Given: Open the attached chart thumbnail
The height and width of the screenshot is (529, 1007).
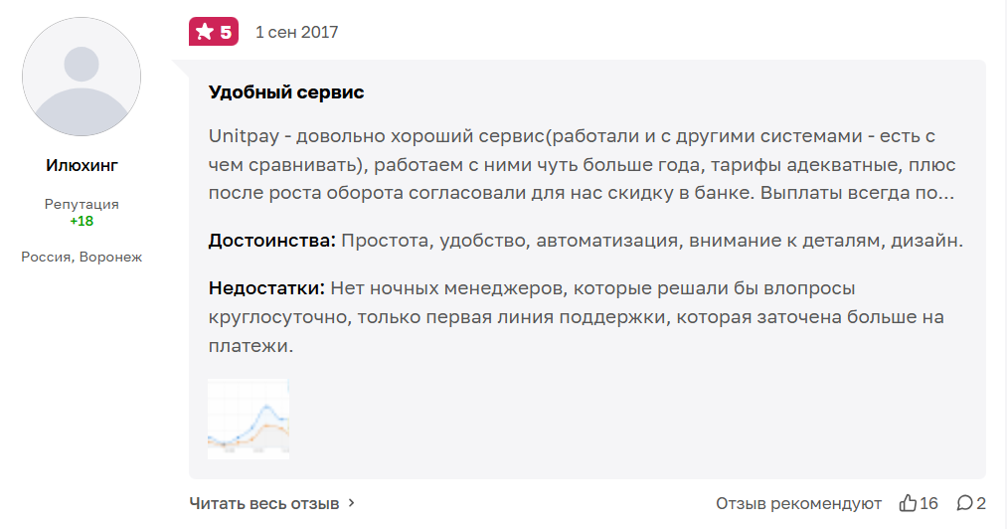Looking at the screenshot, I should coord(249,419).
